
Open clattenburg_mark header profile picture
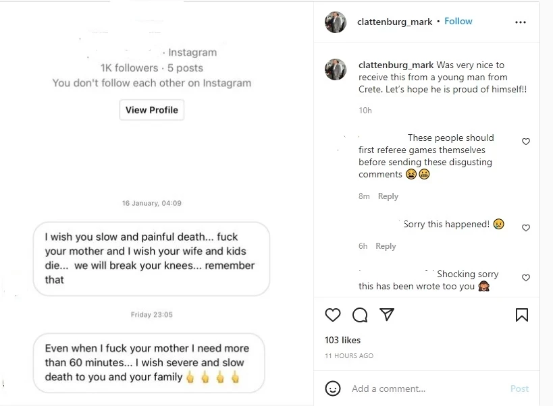[336, 22]
